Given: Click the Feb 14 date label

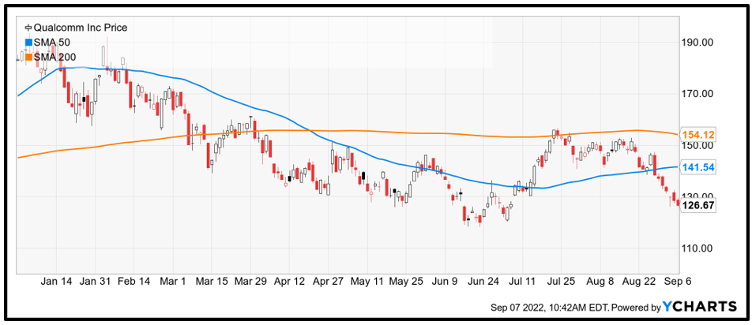Looking at the screenshot, I should point(134,282).
